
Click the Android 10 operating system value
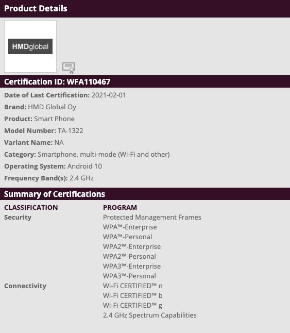click(84, 166)
